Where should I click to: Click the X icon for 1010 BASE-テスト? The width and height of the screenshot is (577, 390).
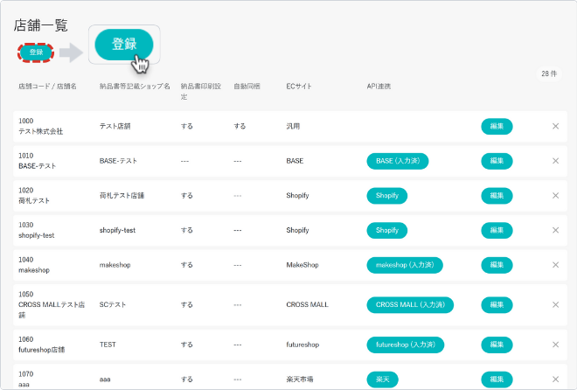(x=555, y=161)
